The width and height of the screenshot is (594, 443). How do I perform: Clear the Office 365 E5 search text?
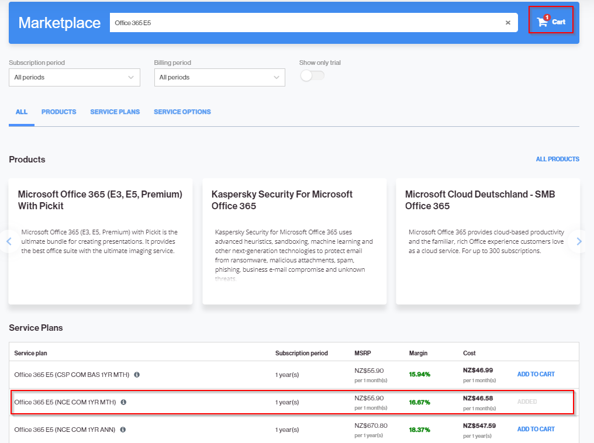pyautogui.click(x=508, y=23)
